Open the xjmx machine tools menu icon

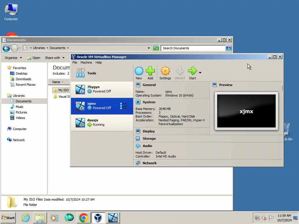click(124, 106)
